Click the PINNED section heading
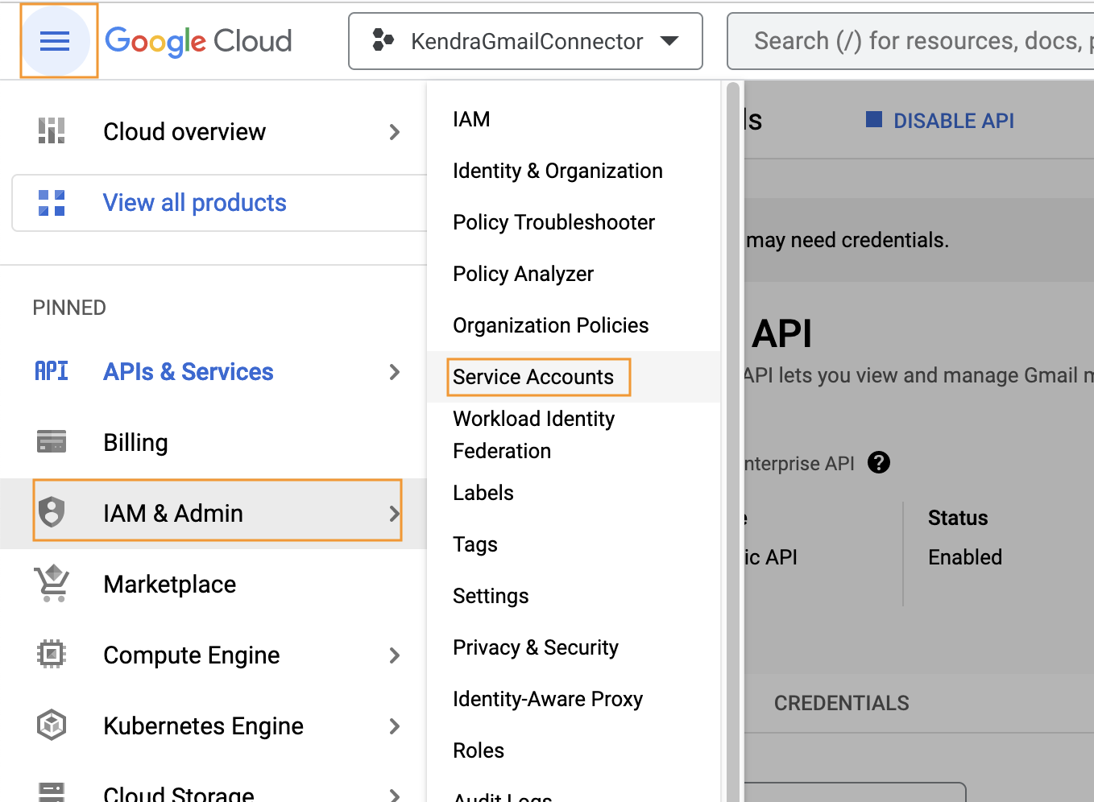The height and width of the screenshot is (802, 1094). tap(69, 308)
